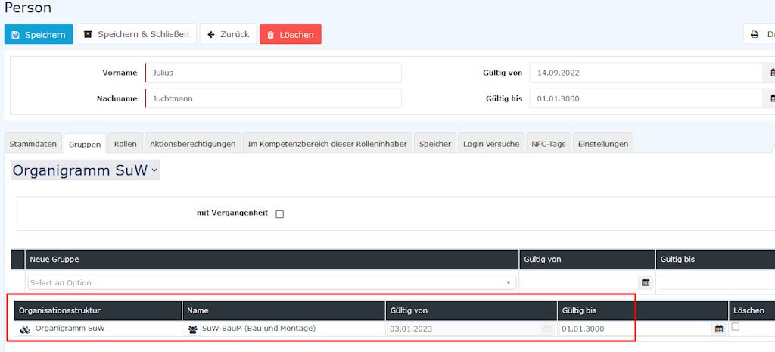Go back using the Zurück button

point(228,34)
